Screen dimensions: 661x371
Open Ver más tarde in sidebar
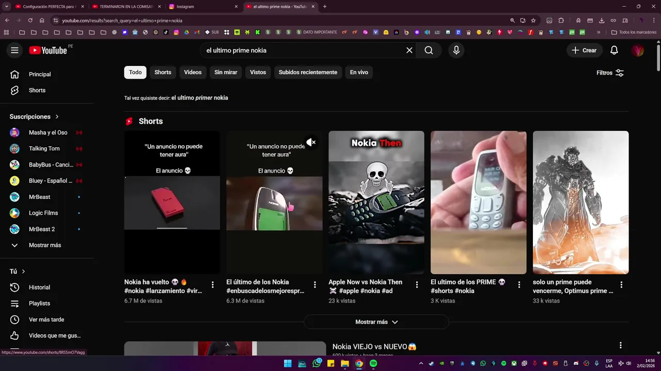[46, 319]
